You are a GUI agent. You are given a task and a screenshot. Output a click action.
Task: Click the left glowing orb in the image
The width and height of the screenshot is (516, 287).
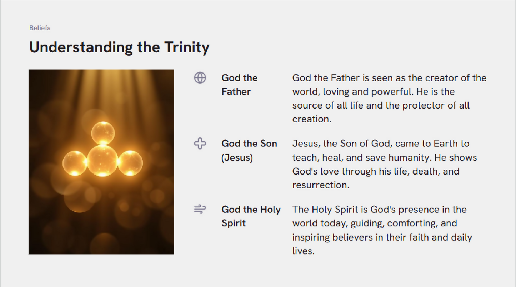tap(75, 163)
